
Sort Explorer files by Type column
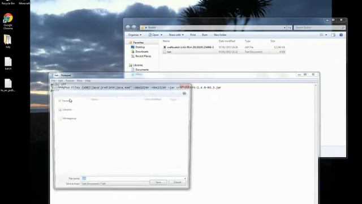pyautogui.click(x=248, y=41)
